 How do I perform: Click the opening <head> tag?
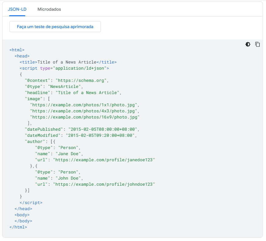[22, 56]
